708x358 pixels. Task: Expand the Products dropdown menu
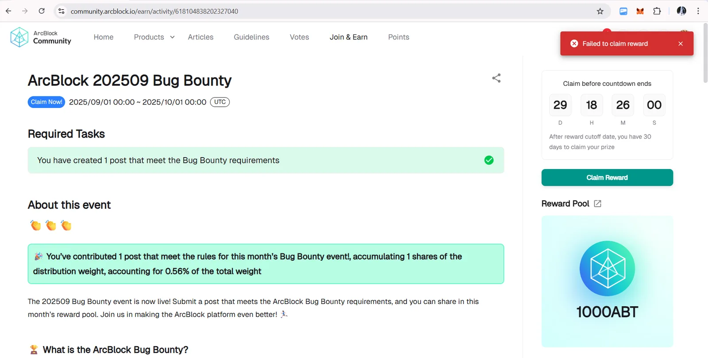click(154, 37)
